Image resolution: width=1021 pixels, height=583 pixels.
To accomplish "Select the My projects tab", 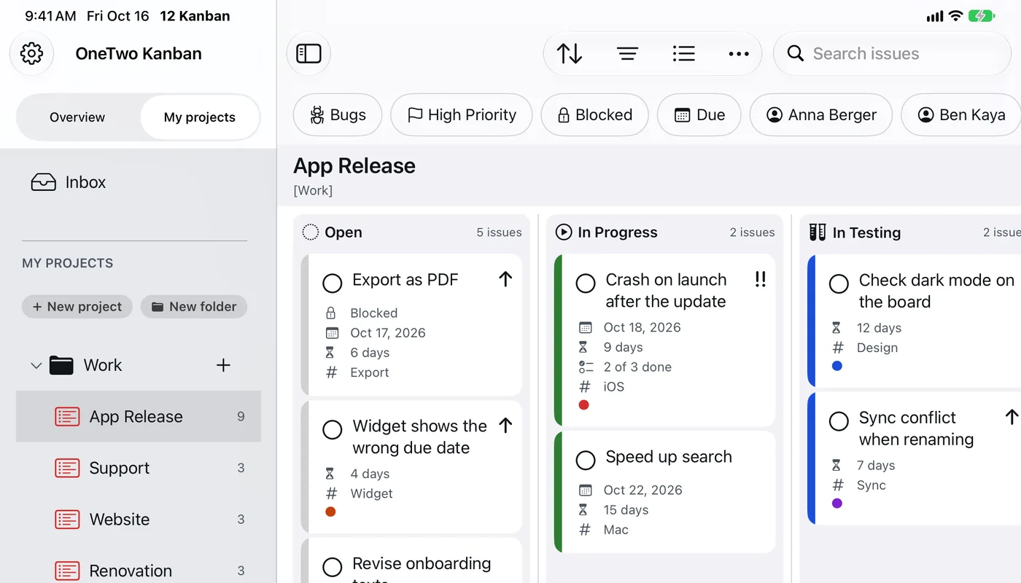I will 200,117.
